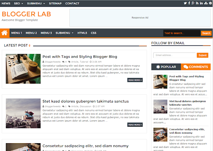This screenshot has width=213, height=151.
Task: Expand the SUBMENU dropdown in top bar
Action: (36, 3)
